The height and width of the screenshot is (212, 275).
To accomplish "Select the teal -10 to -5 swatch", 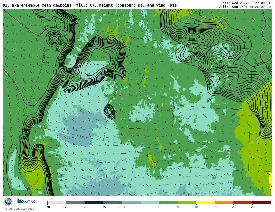I will (131, 202).
